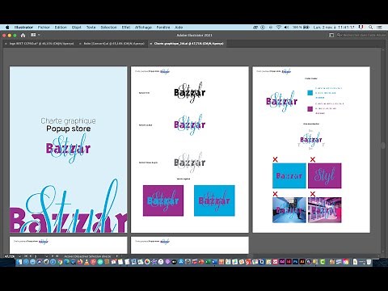Open the Texte menu
Screen dimensions: 388x291
[91, 27]
